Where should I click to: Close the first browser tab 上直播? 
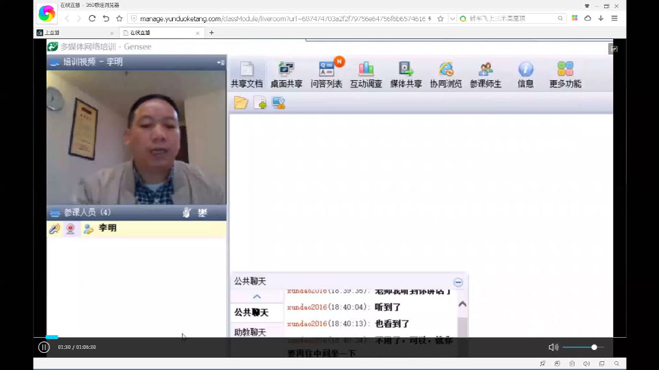tap(112, 33)
